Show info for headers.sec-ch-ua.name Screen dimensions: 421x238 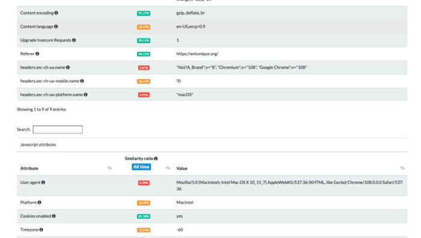68,68
